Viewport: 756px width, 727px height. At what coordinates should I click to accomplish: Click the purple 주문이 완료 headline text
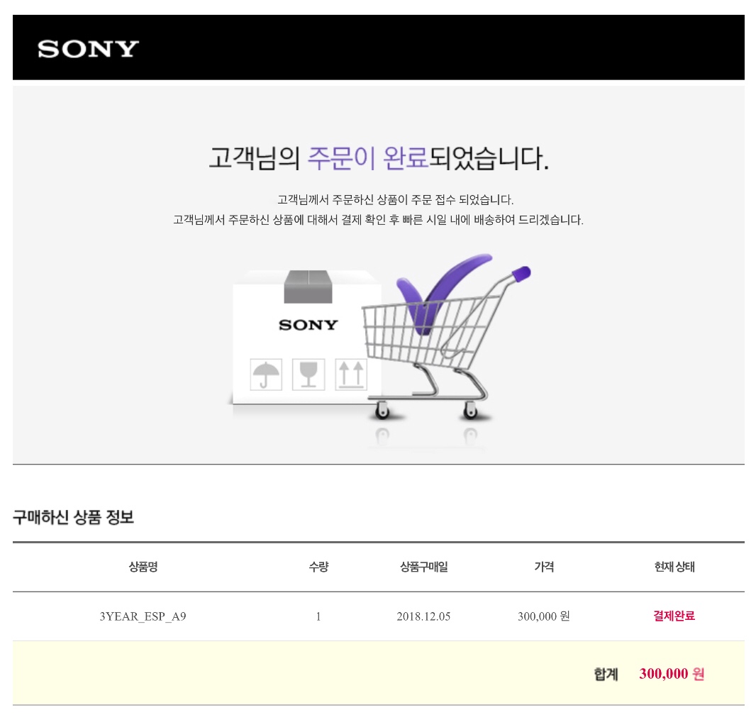click(x=368, y=158)
